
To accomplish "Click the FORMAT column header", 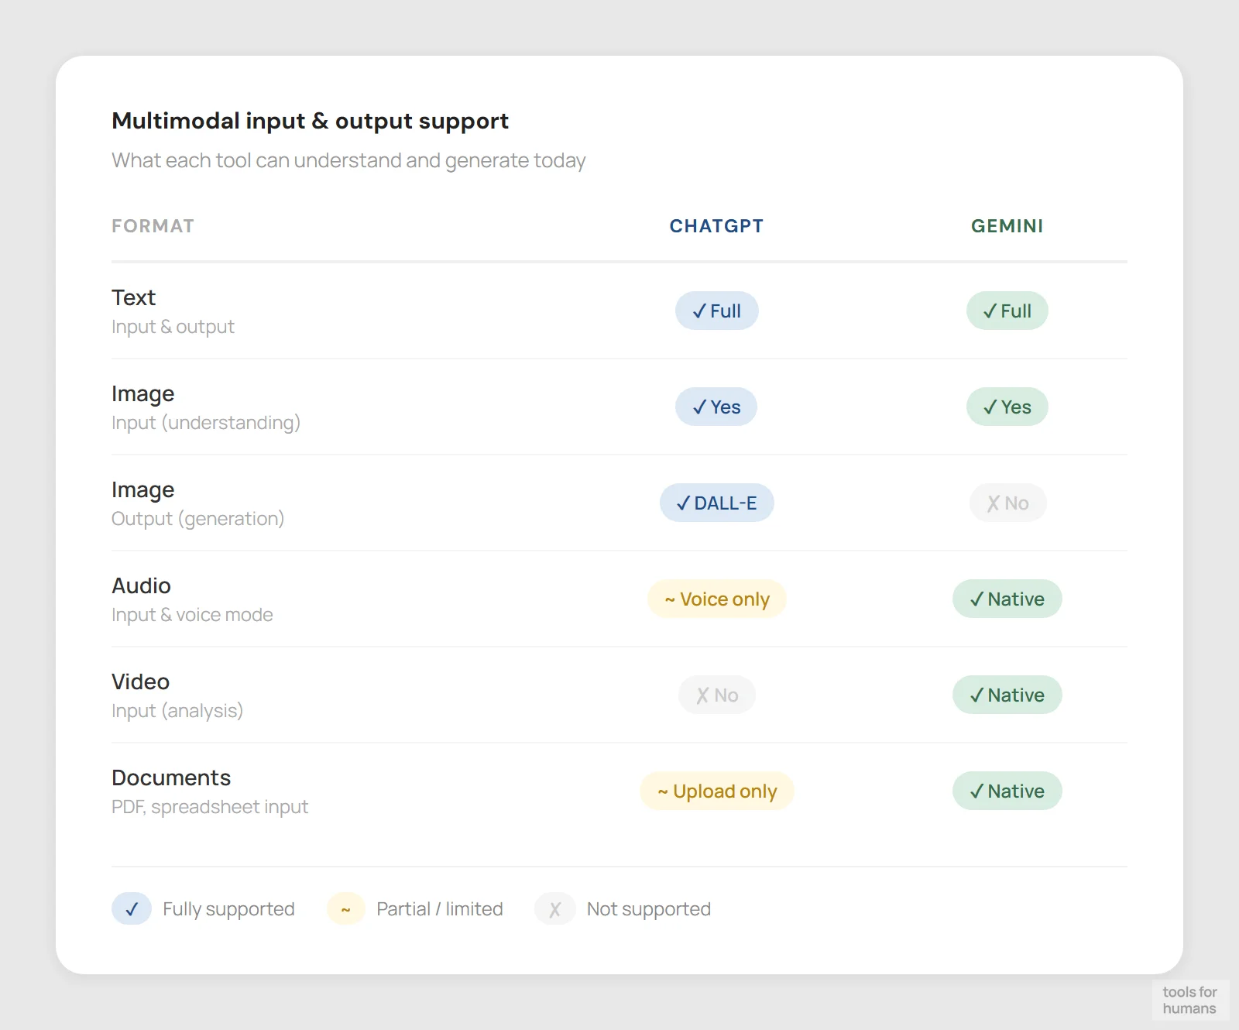I will [153, 226].
